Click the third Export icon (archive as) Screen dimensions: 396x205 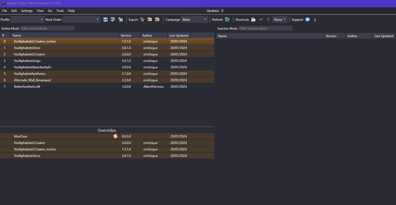[x=157, y=19]
